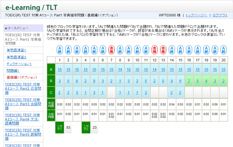Open ディクテーション1 in course menu
Screen dimensions: 233x147
coord(19,64)
